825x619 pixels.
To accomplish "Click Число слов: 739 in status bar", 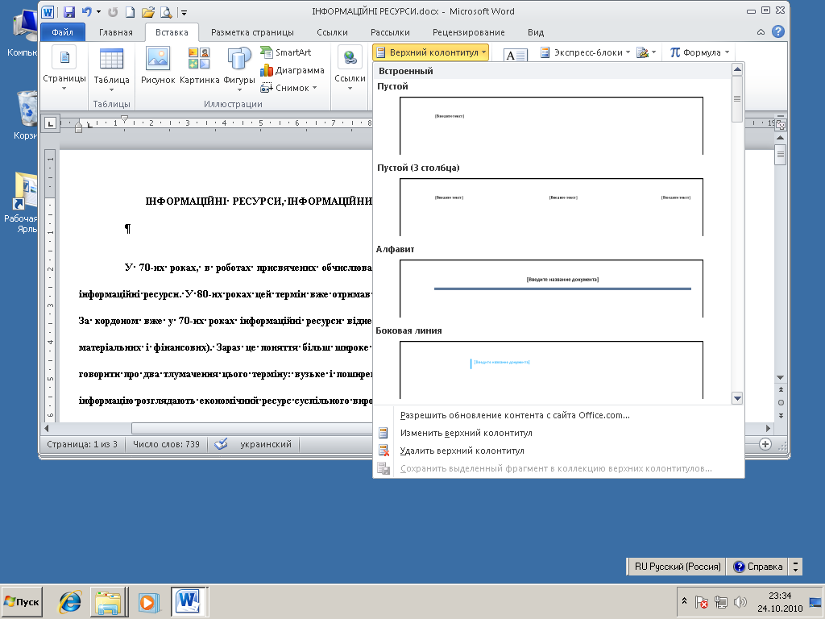I will [x=166, y=444].
